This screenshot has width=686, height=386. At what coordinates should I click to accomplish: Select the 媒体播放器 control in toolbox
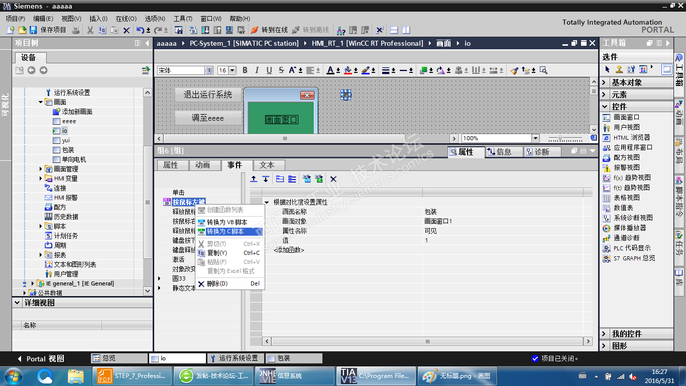coord(630,228)
